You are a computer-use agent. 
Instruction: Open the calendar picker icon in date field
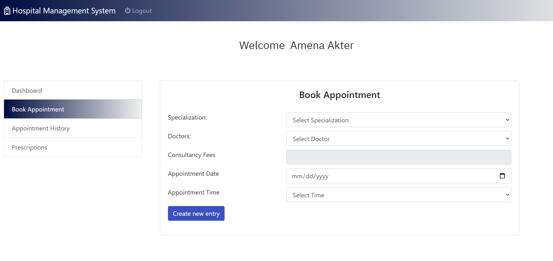click(502, 176)
